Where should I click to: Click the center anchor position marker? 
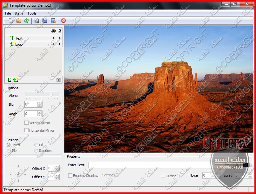[x=18, y=173]
